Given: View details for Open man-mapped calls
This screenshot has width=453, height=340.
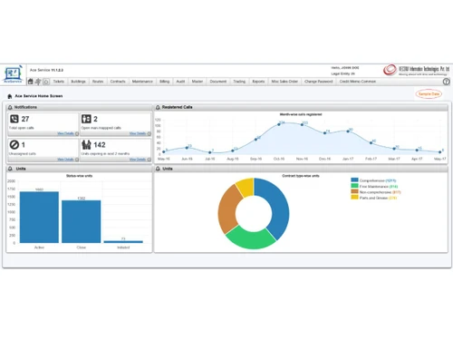Looking at the screenshot, I should (138, 133).
